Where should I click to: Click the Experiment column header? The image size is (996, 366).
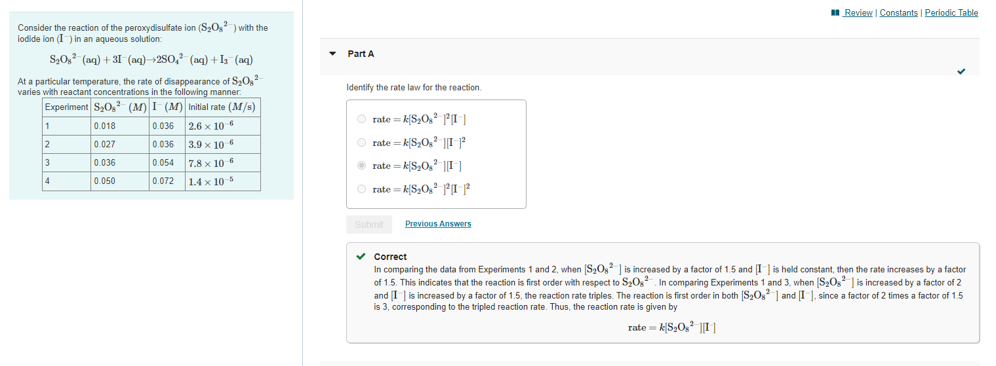[x=67, y=107]
